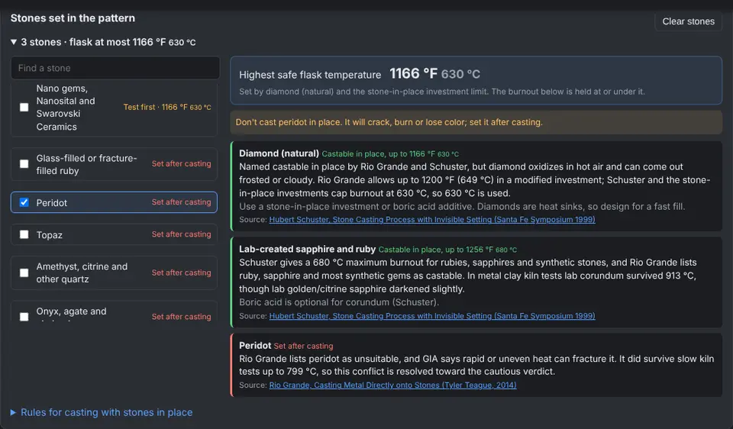Click Castable in place, up to 1256 °F text
733x429 pixels.
447,250
